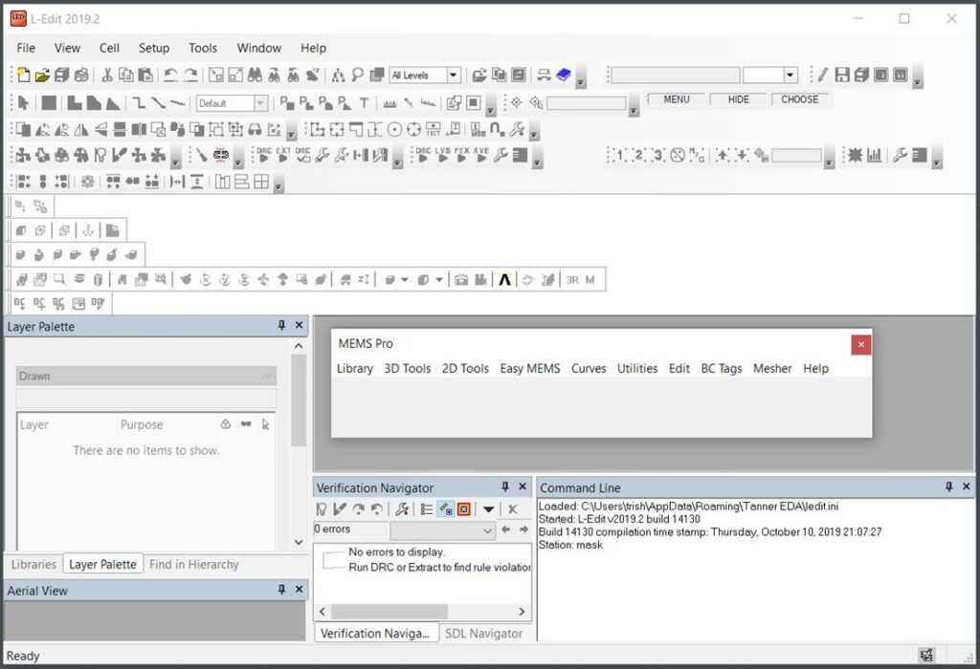Close the MEMS Pro window

[860, 344]
